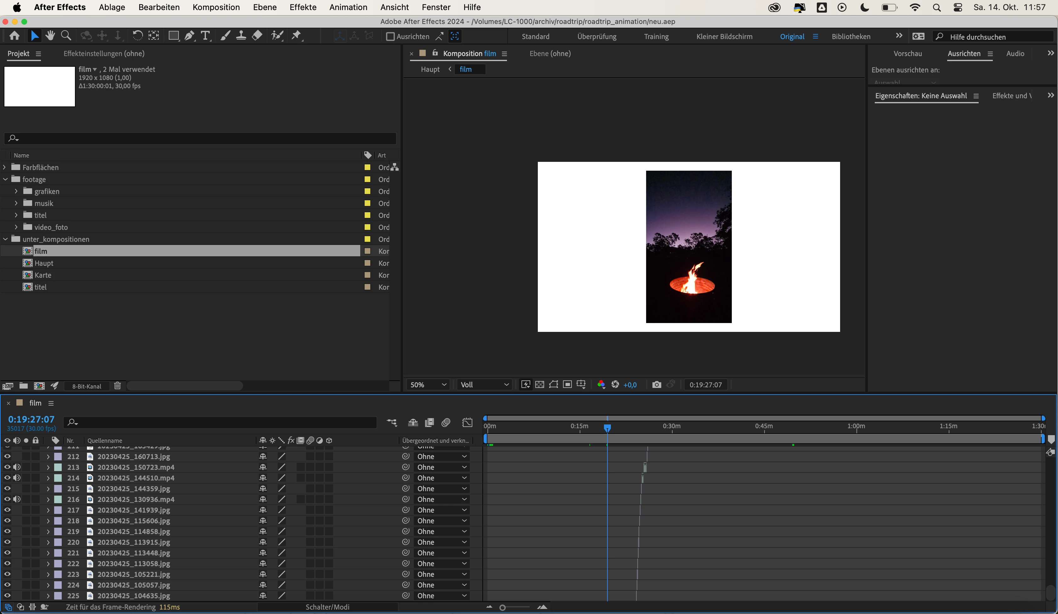Open the Komposition menu

[216, 7]
